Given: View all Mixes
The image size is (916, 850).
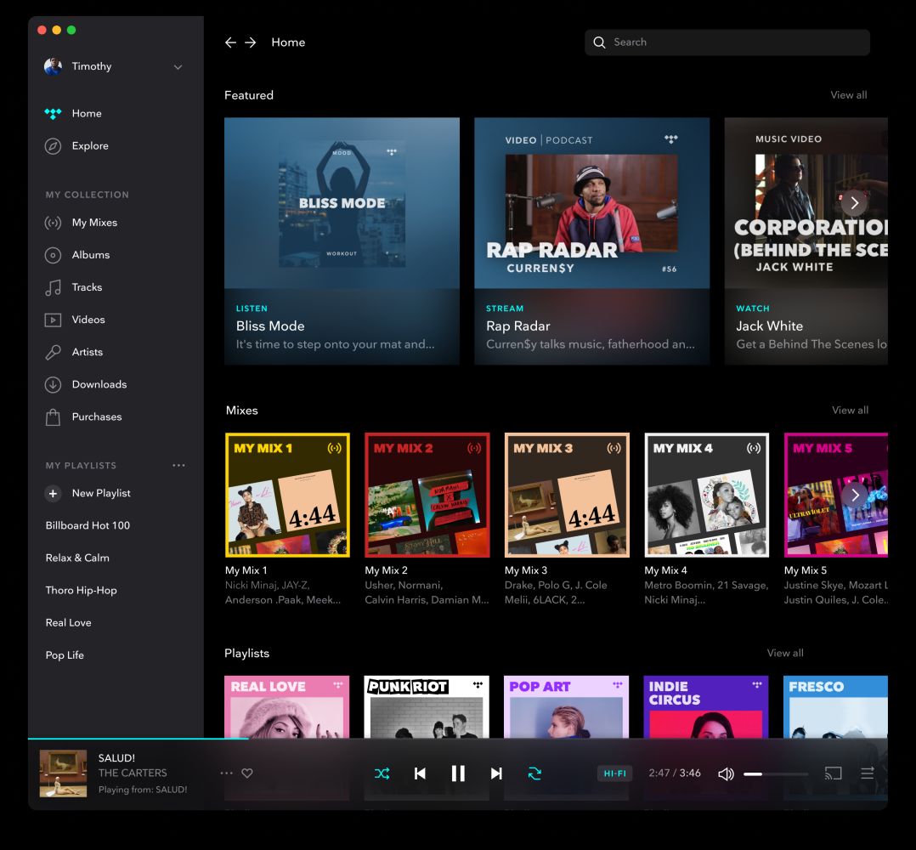Looking at the screenshot, I should click(x=850, y=411).
